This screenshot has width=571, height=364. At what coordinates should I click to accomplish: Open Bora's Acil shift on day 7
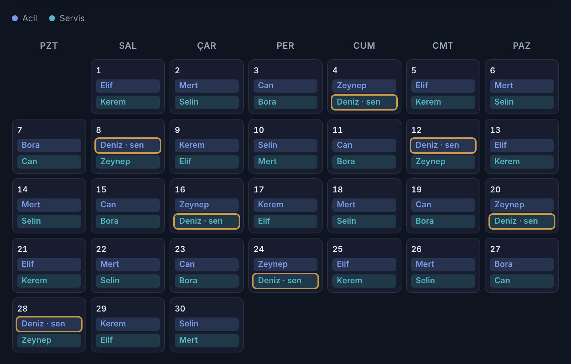click(x=49, y=145)
